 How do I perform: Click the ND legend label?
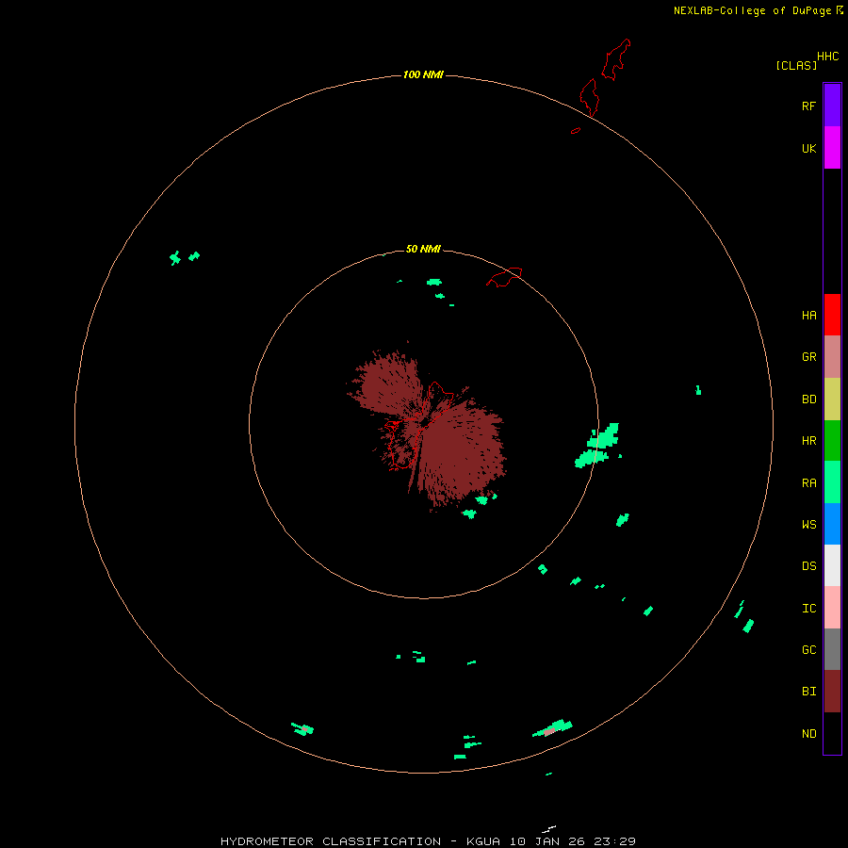coord(808,734)
